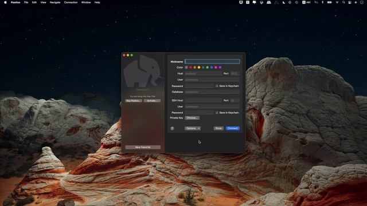This screenshot has height=206, width=367.
Task: Click the battery status icon
Action: click(x=329, y=2)
